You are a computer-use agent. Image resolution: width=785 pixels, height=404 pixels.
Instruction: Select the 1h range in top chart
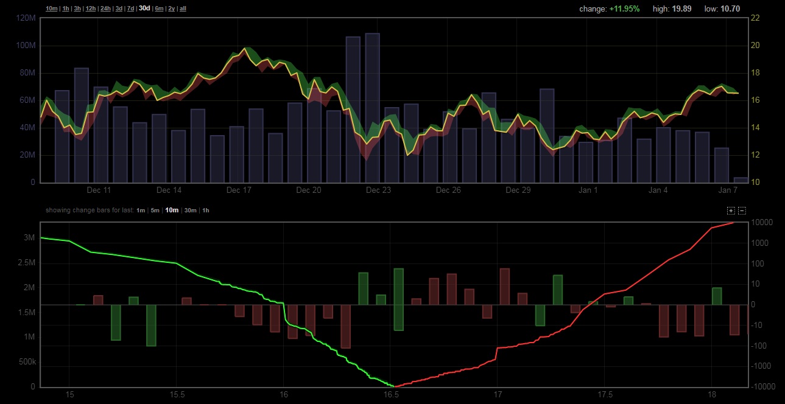66,9
